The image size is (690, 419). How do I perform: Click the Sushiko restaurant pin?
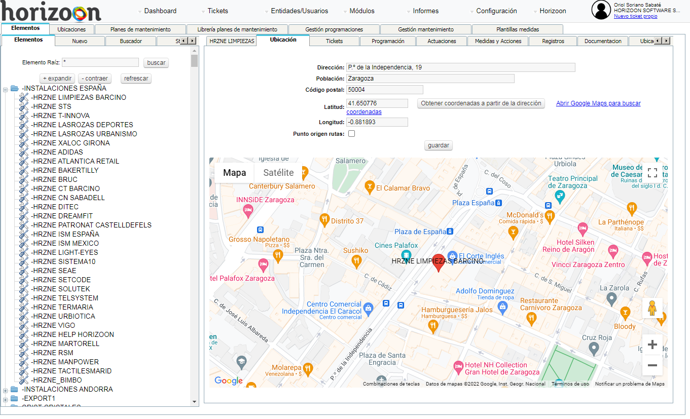(356, 261)
